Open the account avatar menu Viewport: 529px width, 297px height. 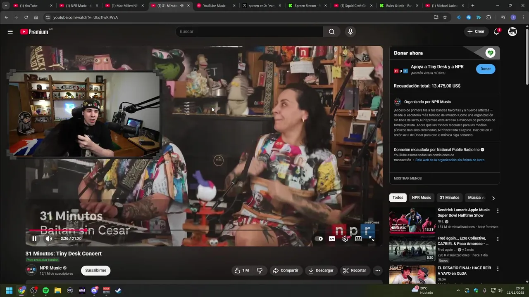tap(512, 32)
